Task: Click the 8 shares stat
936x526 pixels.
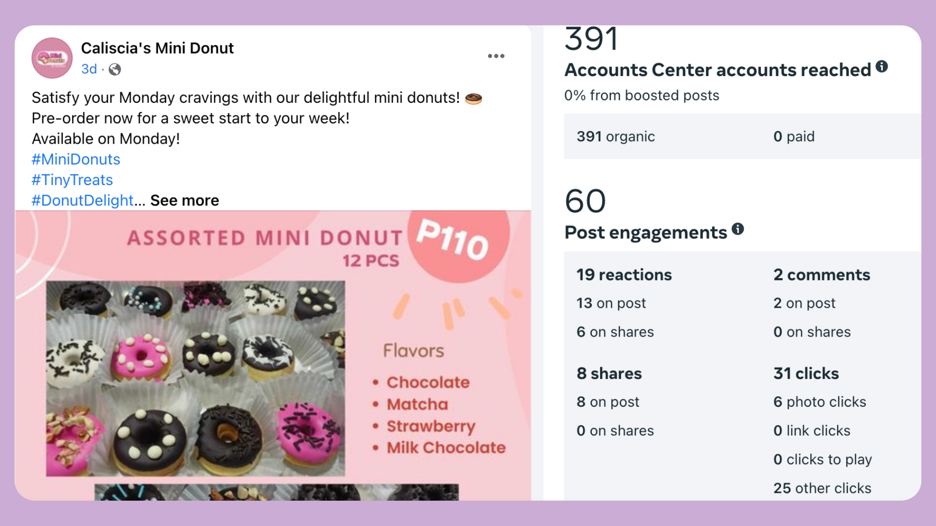Action: (609, 374)
